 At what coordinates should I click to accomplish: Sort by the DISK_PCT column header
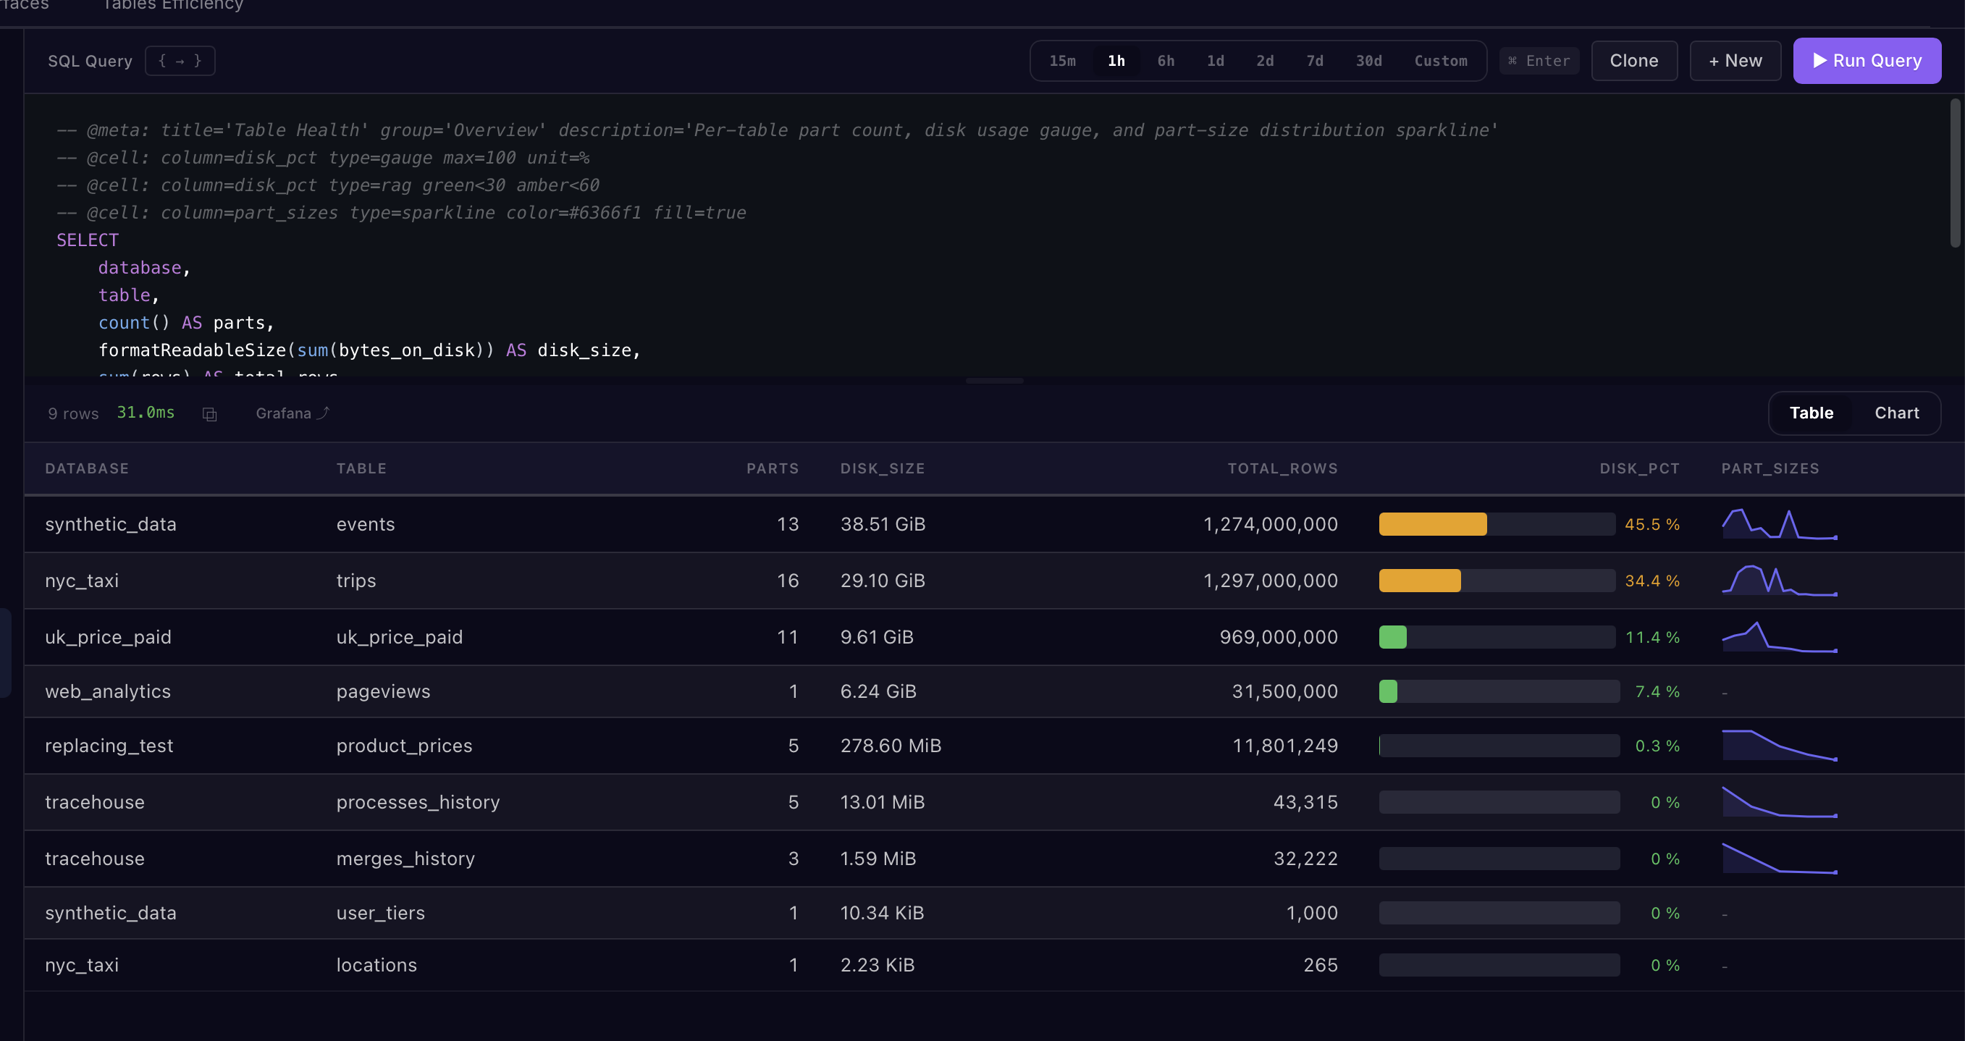point(1639,468)
